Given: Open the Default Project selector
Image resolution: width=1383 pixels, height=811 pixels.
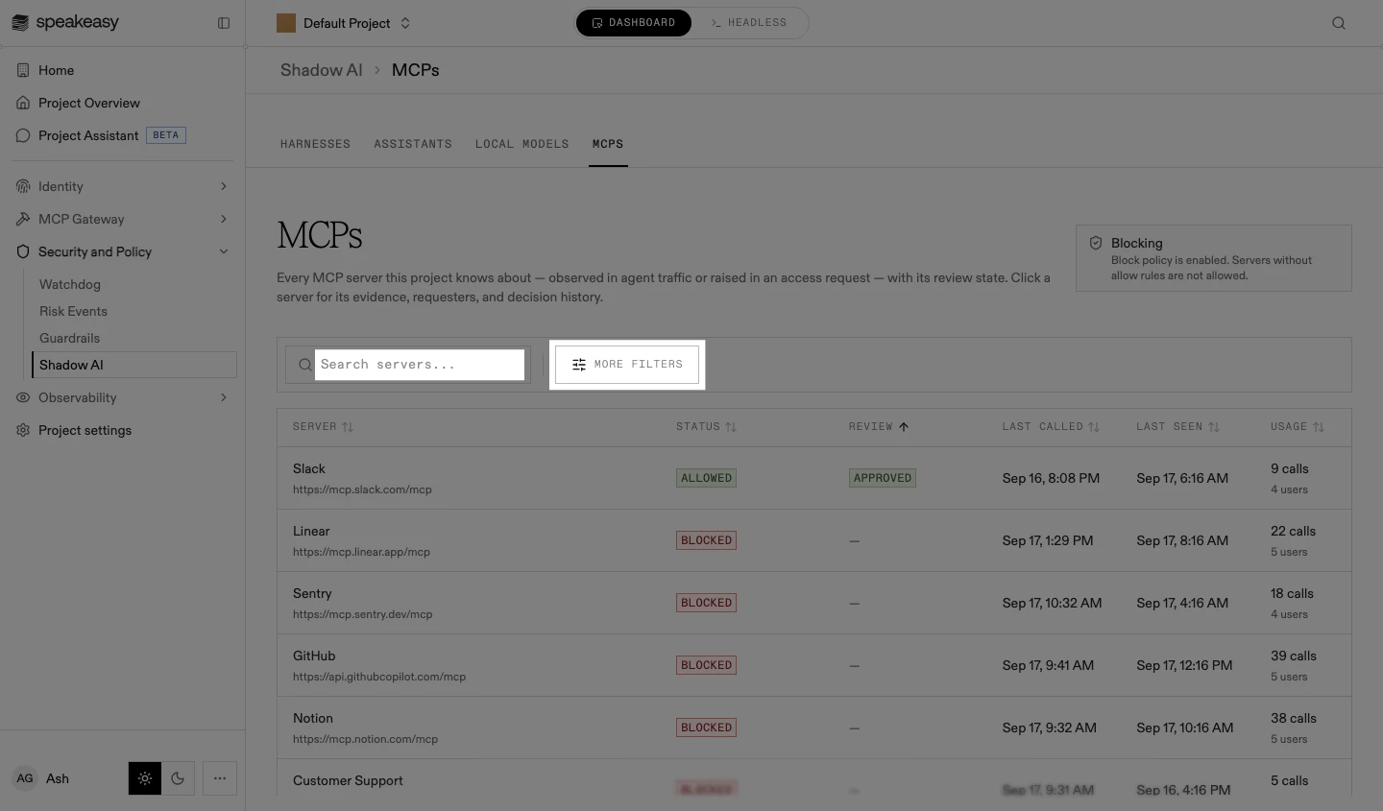Looking at the screenshot, I should 344,23.
